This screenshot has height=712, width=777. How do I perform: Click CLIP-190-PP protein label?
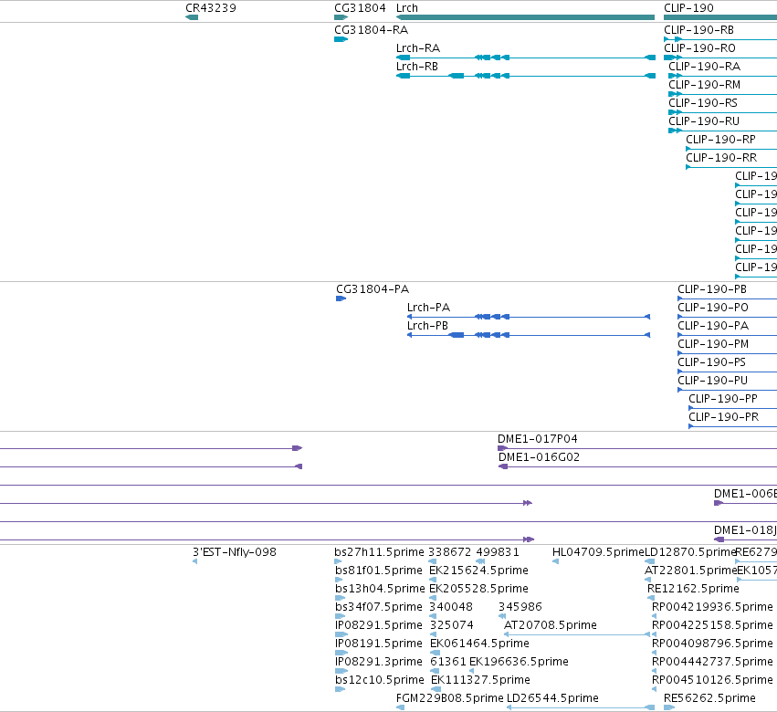point(723,399)
